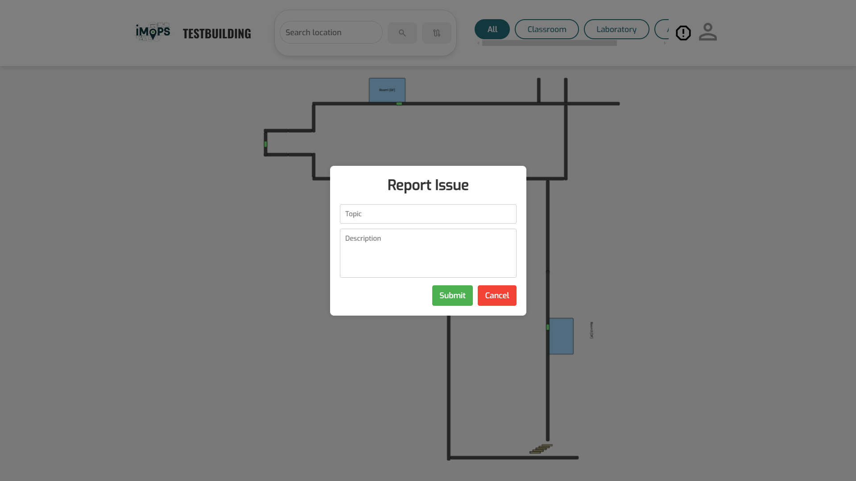Open the user profile icon

pos(707,32)
